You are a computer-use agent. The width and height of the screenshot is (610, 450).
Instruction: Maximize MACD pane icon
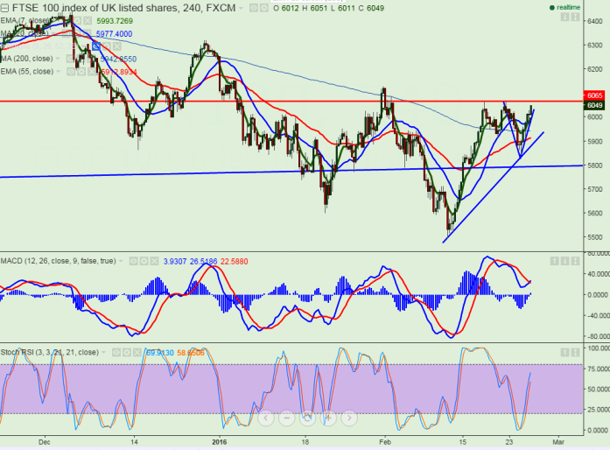[575, 261]
